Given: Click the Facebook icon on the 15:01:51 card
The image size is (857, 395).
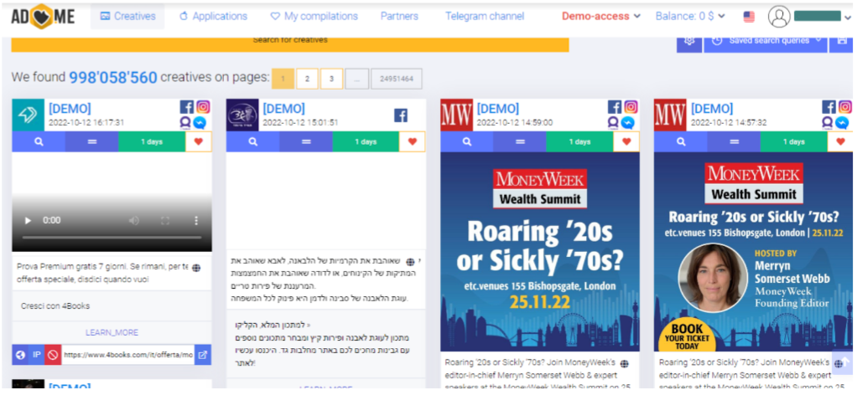Looking at the screenshot, I should [x=401, y=115].
